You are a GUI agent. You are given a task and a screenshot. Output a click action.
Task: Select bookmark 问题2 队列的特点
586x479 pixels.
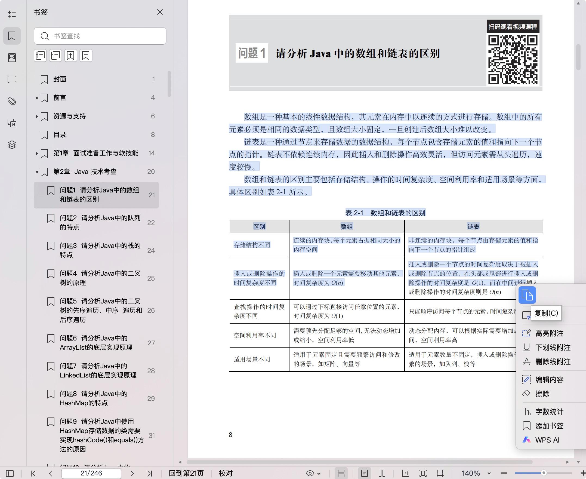[x=96, y=222]
